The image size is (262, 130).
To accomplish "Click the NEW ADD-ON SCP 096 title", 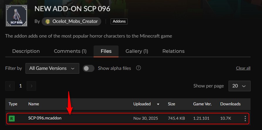I will pyautogui.click(x=72, y=9).
